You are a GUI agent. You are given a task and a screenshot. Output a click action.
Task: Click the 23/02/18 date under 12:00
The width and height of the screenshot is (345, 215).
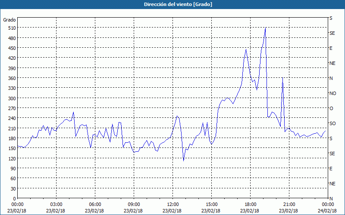(x=172, y=211)
